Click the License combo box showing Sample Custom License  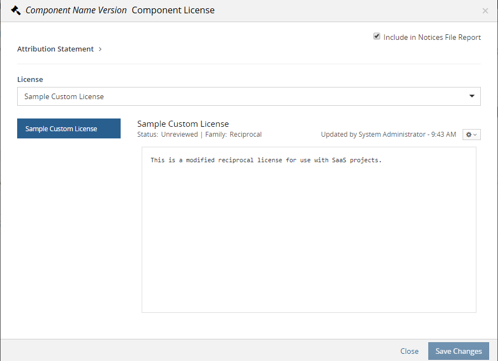tap(243, 96)
